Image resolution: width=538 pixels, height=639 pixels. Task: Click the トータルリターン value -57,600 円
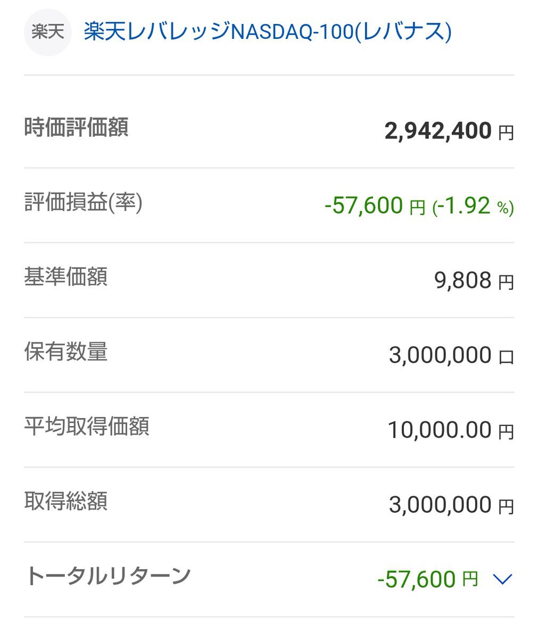(x=428, y=579)
